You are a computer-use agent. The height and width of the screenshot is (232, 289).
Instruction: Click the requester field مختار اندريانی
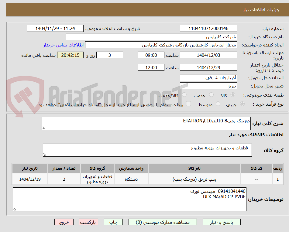(x=161, y=45)
